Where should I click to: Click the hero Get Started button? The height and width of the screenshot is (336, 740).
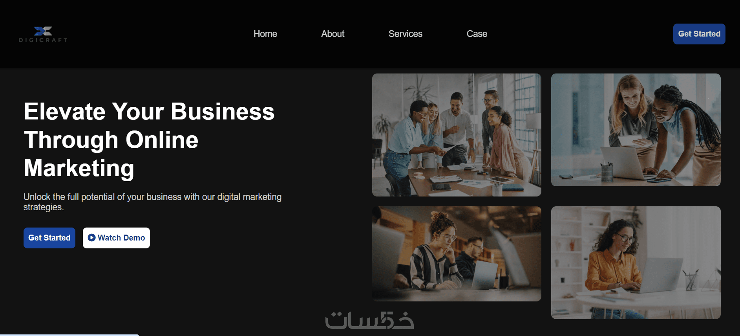49,238
